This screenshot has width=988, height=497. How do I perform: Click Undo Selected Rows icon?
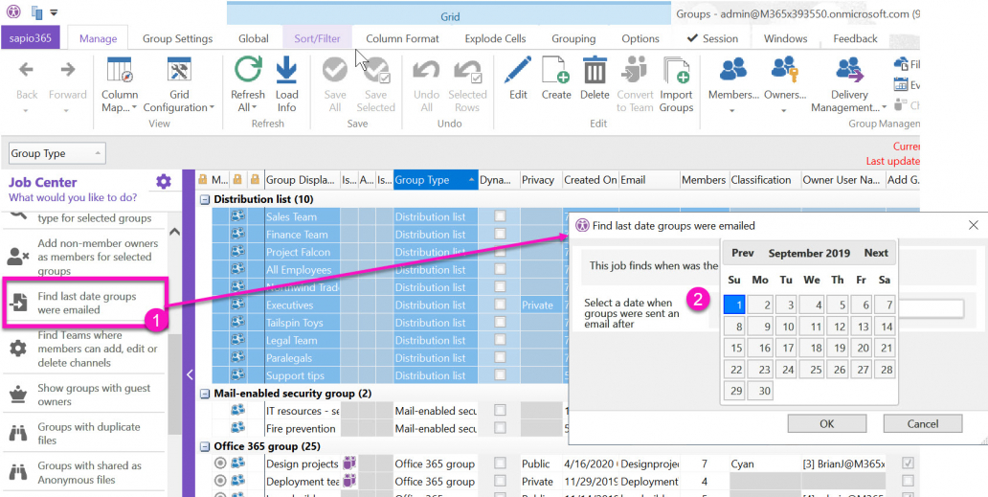[x=467, y=69]
